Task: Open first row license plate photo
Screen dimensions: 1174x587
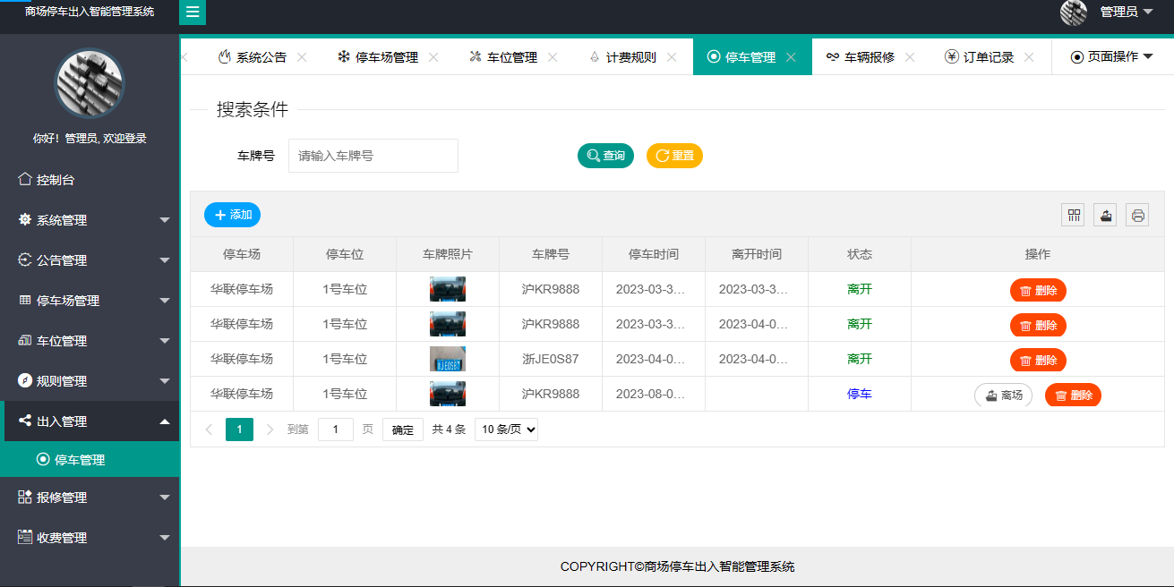Action: [448, 289]
